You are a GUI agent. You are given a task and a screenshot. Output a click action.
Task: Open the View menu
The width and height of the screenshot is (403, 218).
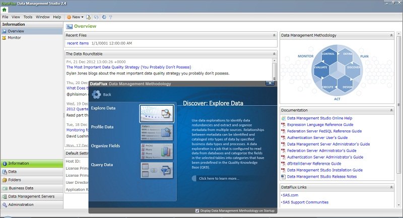click(16, 17)
